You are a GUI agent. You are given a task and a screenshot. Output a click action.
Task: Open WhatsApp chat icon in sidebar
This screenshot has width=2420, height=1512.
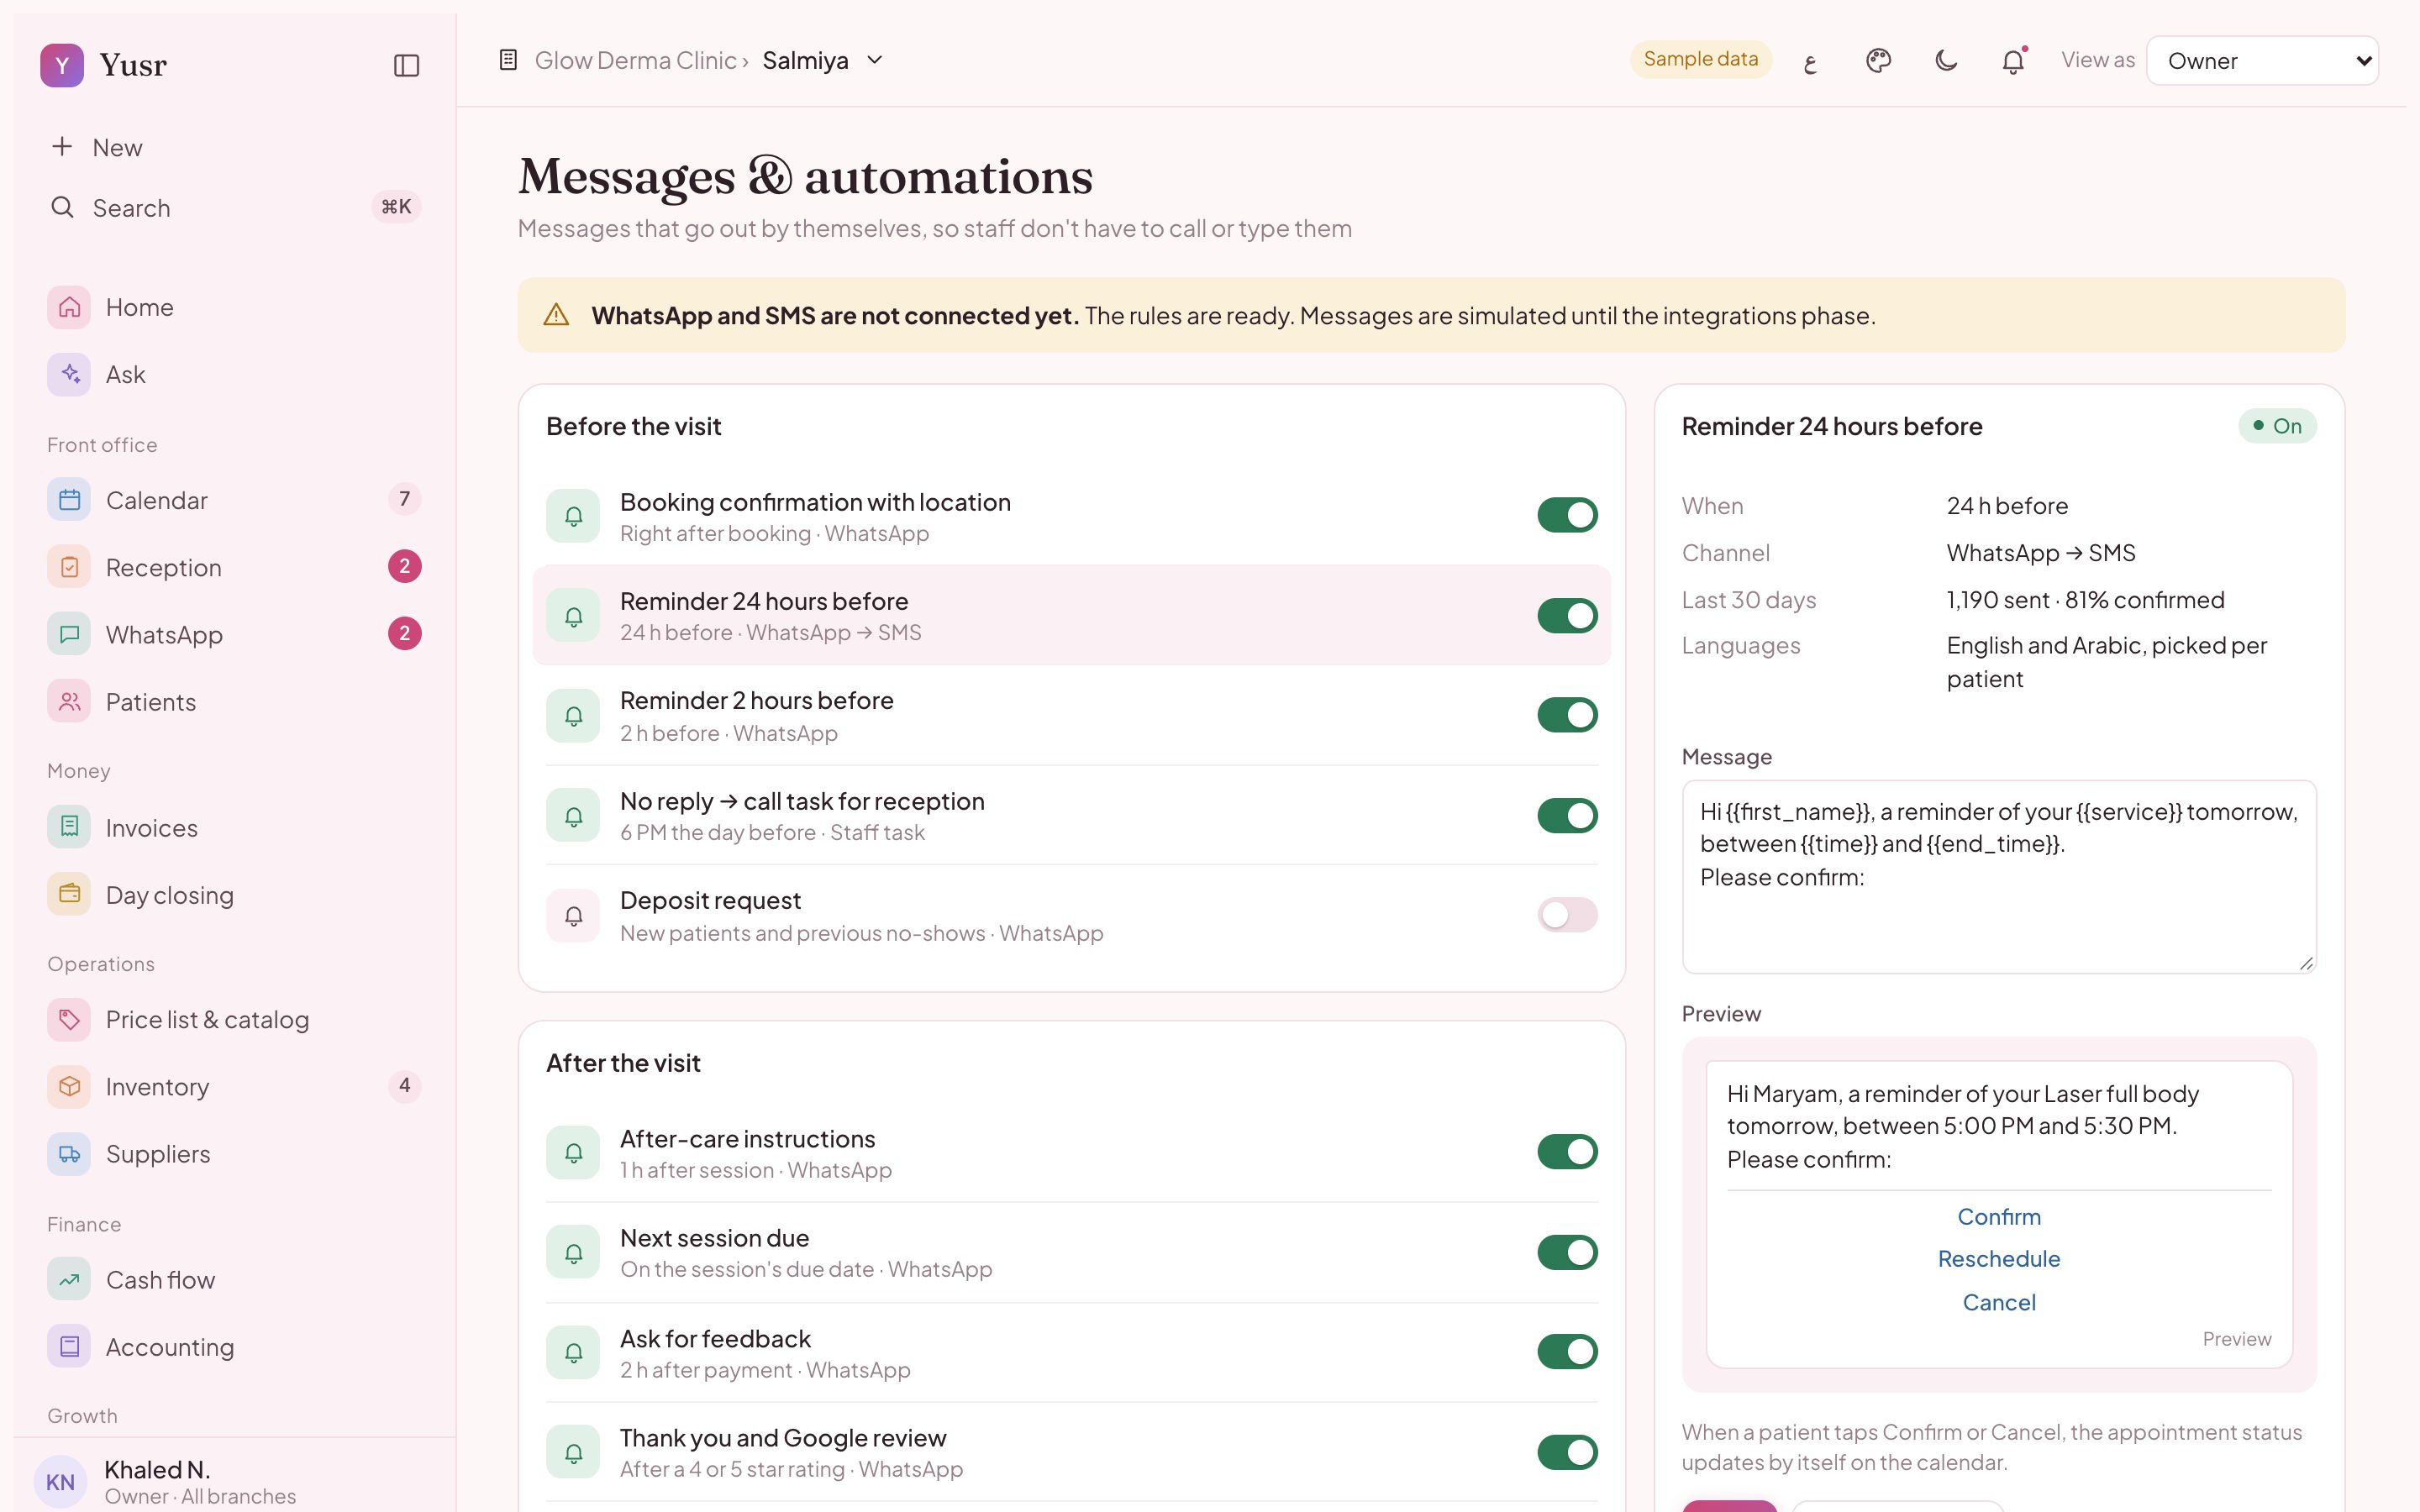[x=69, y=634]
